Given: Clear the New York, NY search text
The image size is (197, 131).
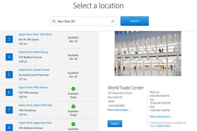Looking at the screenshot, I should (113, 21).
